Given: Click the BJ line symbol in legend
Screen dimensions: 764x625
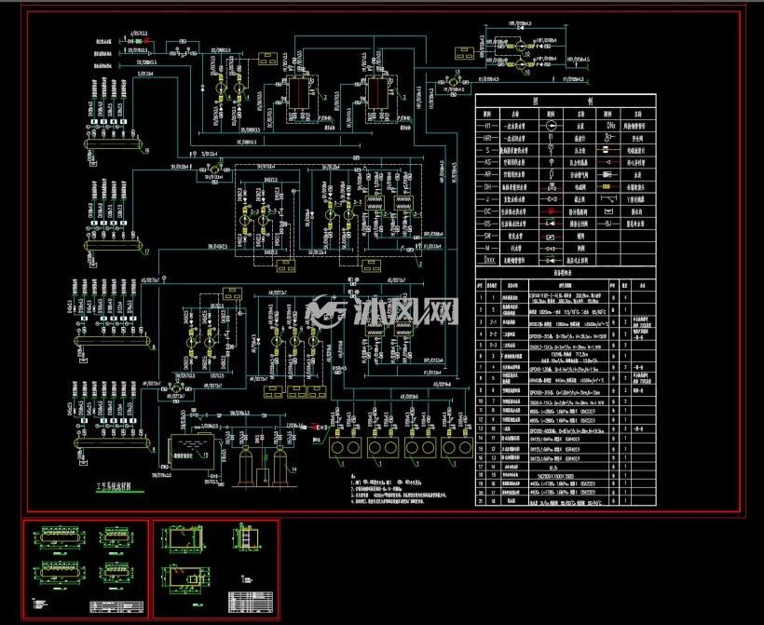Looking at the screenshot, I should 608,224.
